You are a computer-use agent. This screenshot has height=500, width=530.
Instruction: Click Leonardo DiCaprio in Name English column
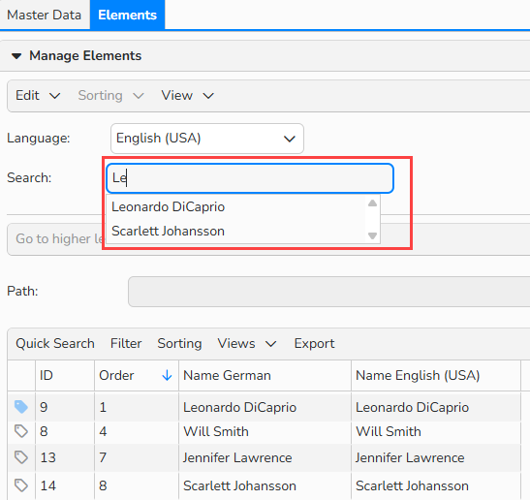412,407
